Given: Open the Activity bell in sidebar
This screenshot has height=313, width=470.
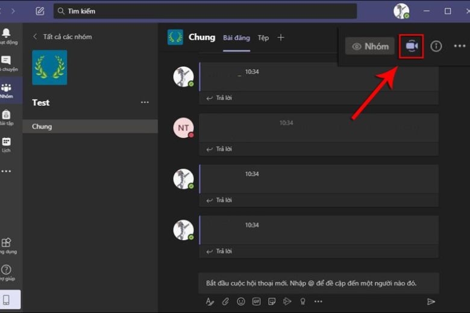Looking at the screenshot, I should pyautogui.click(x=7, y=36).
